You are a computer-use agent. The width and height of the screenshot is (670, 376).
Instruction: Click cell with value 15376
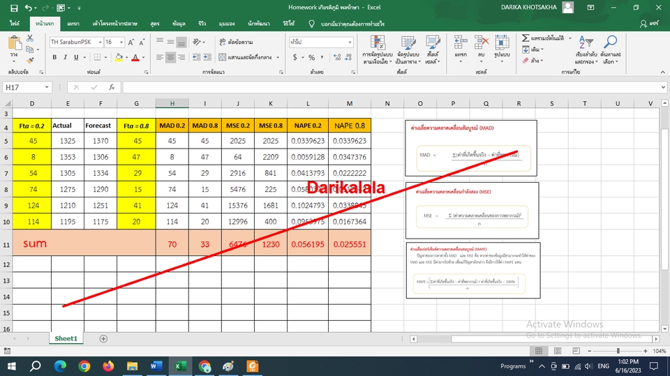238,206
